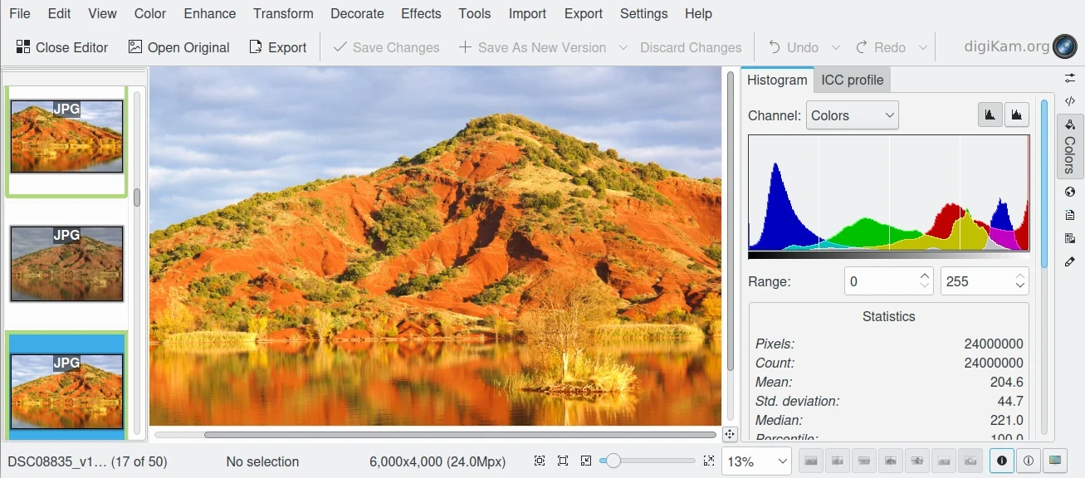The image size is (1085, 478).
Task: Open the Channel Colors dropdown
Action: tap(852, 115)
